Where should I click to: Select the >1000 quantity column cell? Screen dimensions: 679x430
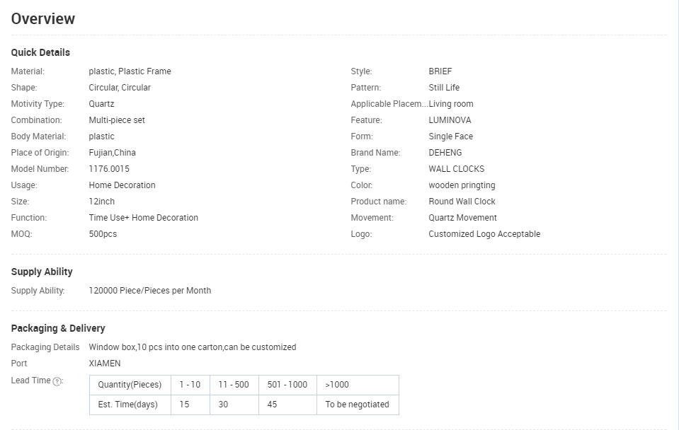[357, 385]
